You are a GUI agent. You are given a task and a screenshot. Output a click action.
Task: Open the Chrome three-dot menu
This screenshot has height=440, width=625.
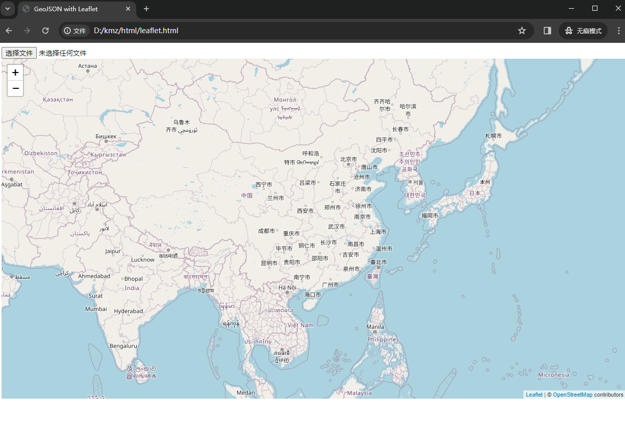[618, 31]
